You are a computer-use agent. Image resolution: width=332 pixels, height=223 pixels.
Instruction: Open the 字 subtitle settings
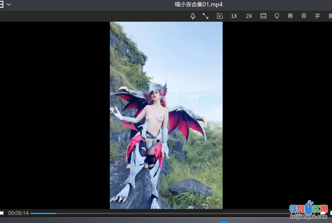pos(317,16)
